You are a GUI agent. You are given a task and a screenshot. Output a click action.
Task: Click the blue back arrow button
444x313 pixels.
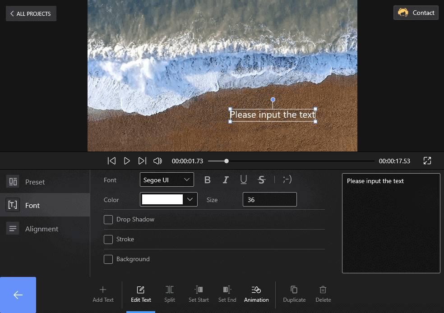pos(18,295)
